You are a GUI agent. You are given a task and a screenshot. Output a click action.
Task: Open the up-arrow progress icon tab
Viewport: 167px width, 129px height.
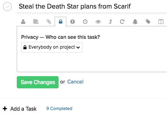point(111,21)
